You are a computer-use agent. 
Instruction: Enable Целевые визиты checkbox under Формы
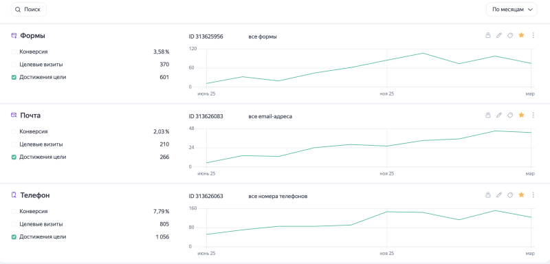(14, 65)
